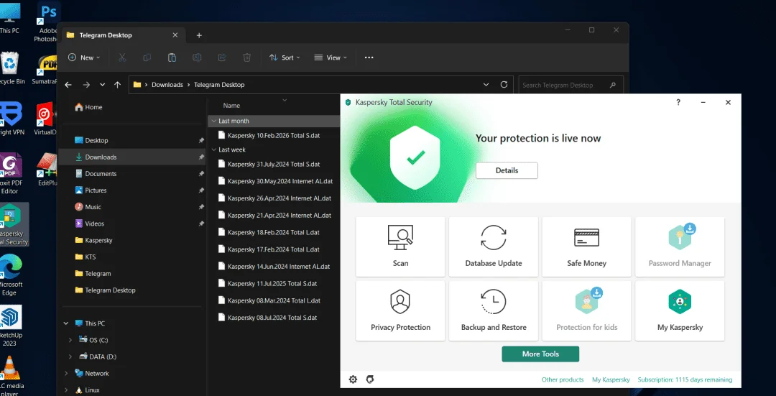
Task: Click Subscription 1115 days remaining link
Action: [685, 379]
